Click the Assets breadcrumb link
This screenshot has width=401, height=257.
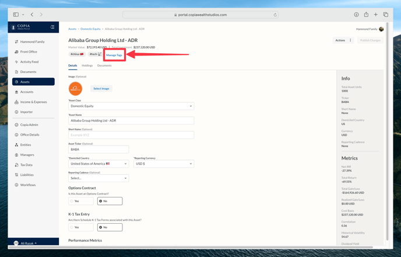pyautogui.click(x=72, y=29)
